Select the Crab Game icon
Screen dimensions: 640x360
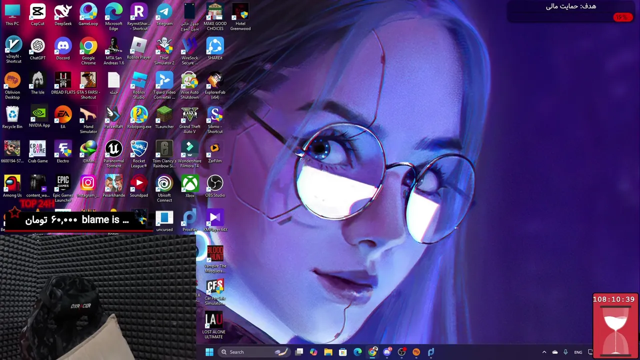pyautogui.click(x=37, y=152)
